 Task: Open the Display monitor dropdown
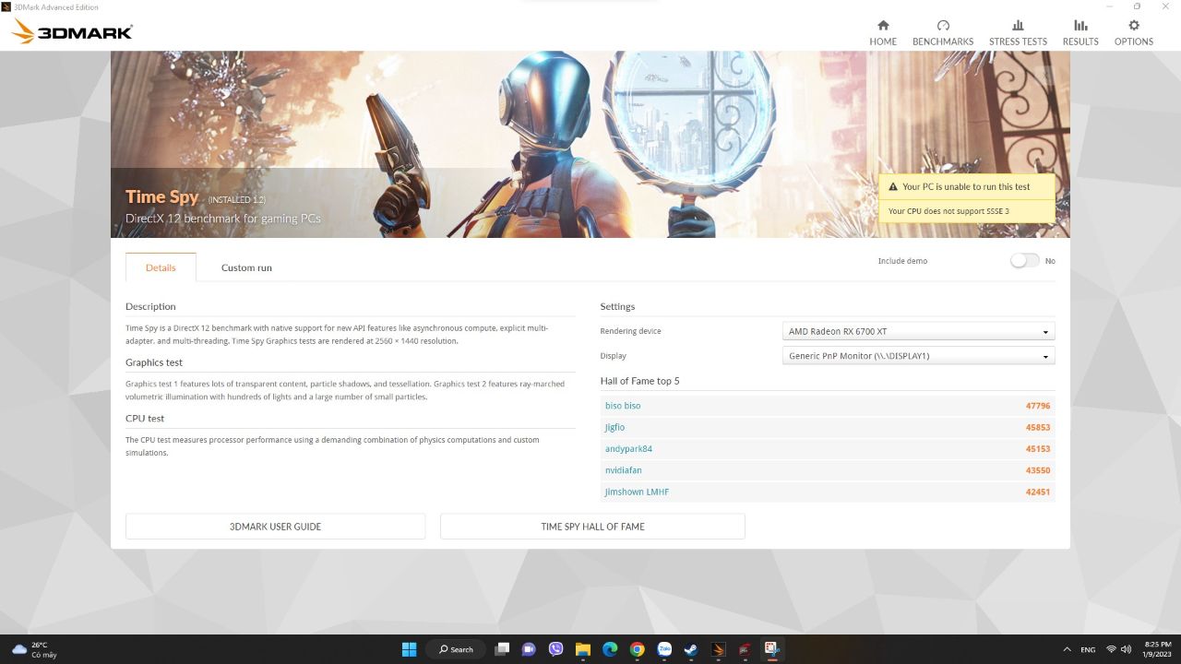pyautogui.click(x=918, y=356)
